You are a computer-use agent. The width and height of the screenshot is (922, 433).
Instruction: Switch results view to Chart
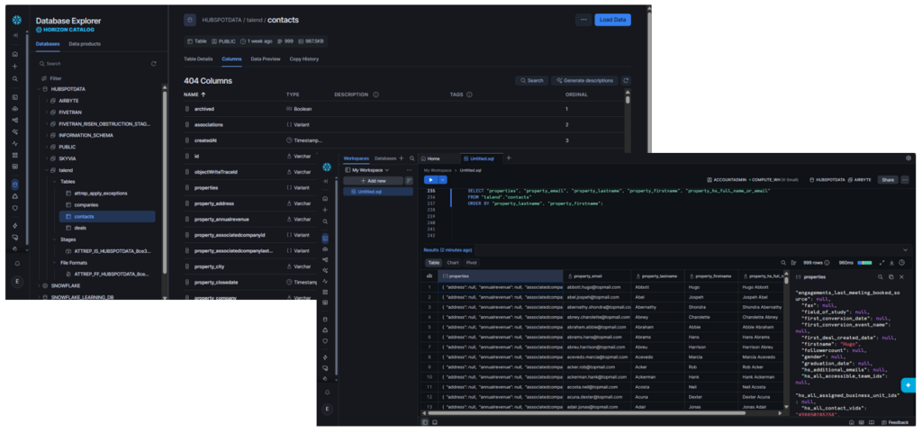(x=453, y=263)
